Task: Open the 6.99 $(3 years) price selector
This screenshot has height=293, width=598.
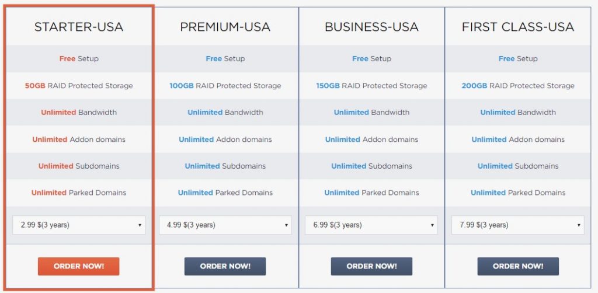Action: (x=371, y=225)
